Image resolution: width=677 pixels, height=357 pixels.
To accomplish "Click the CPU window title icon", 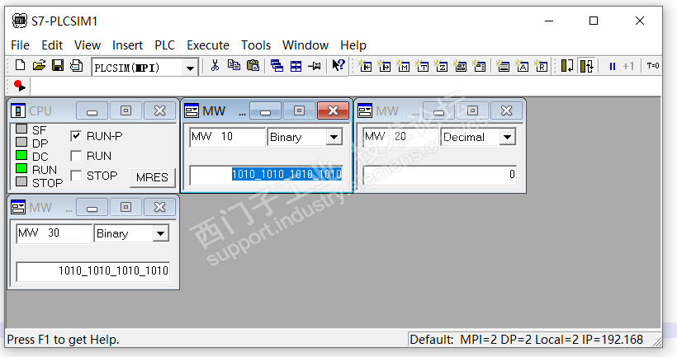I will [x=18, y=110].
